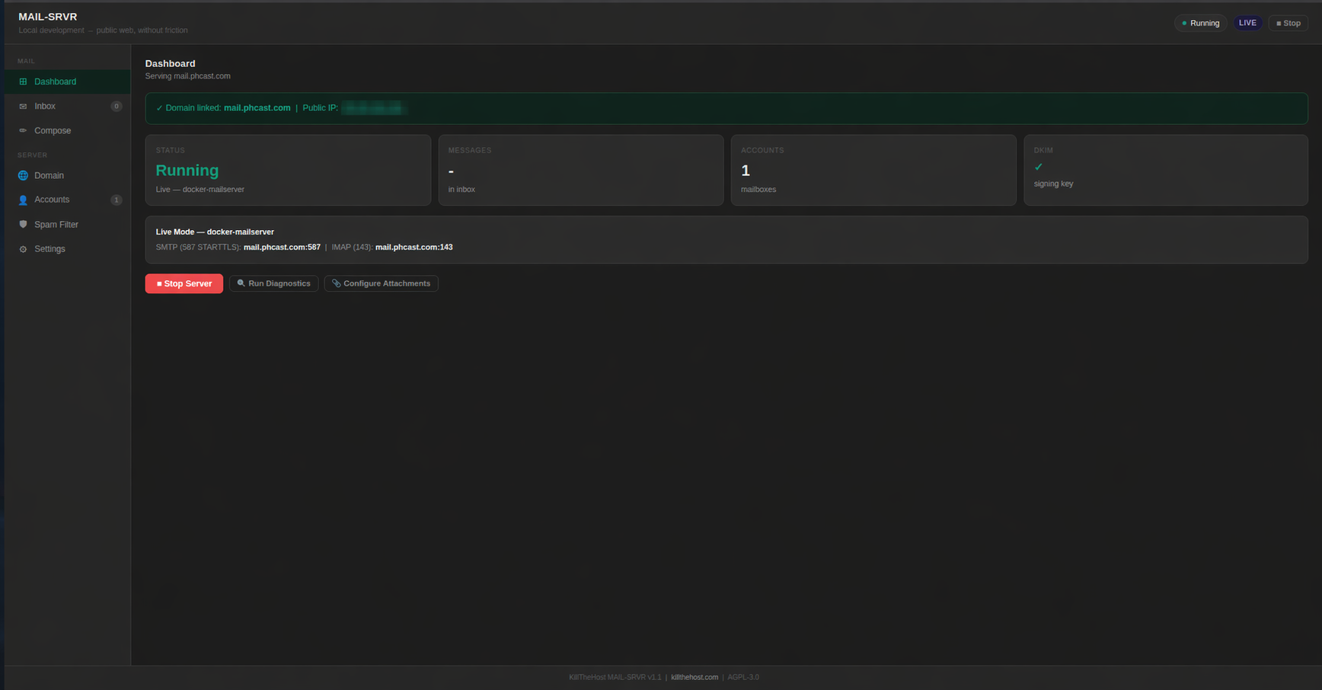Click the paperclip icon on Configure Attachments

point(336,283)
